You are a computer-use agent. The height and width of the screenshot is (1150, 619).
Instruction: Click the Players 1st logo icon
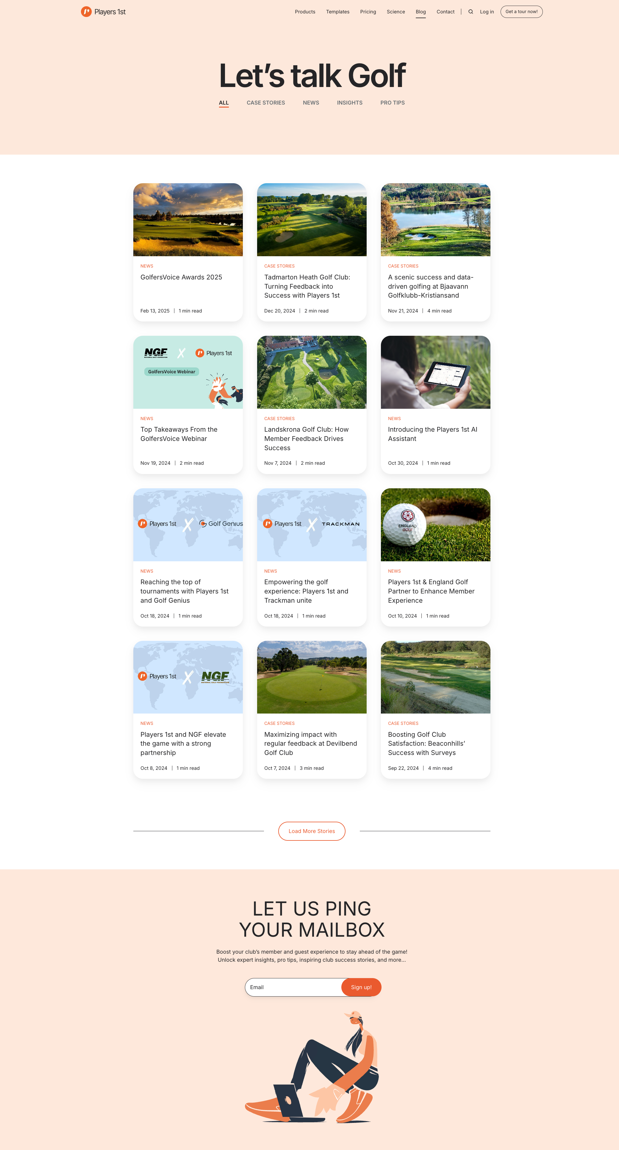(x=86, y=11)
